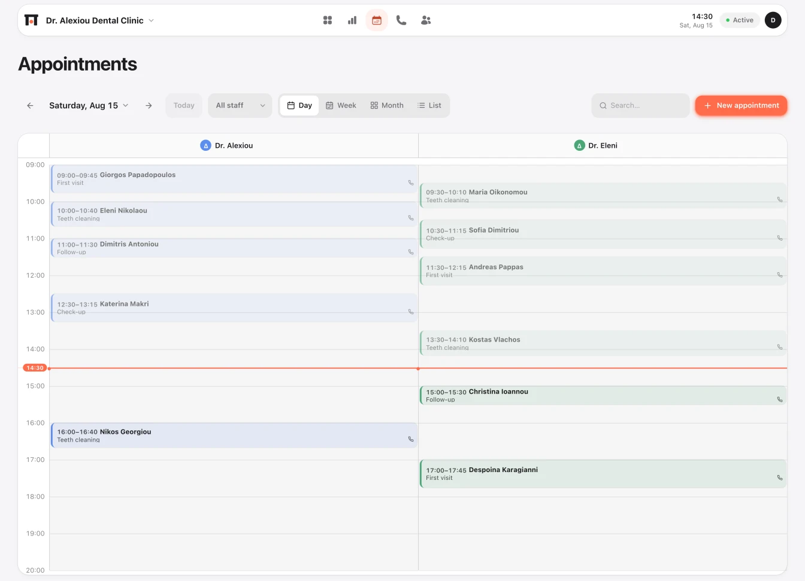Open Katerina Makri check-up appointment
This screenshot has height=581, width=805.
click(x=234, y=308)
